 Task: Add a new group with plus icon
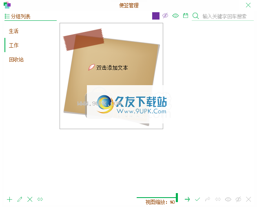coord(9,199)
